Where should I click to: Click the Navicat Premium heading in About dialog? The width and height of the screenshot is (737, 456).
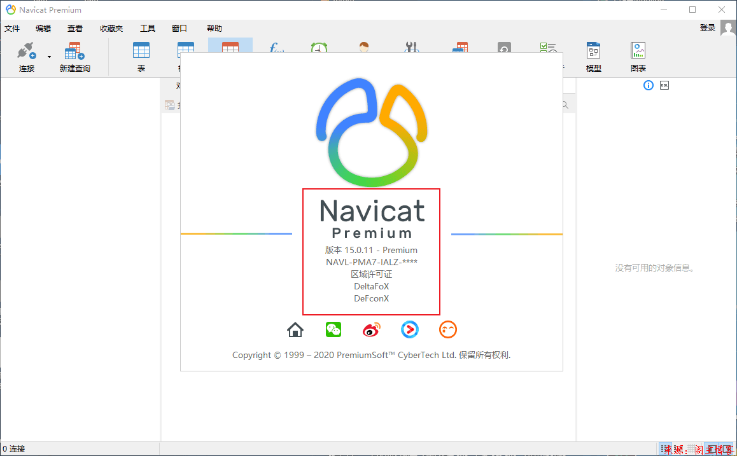pos(372,219)
